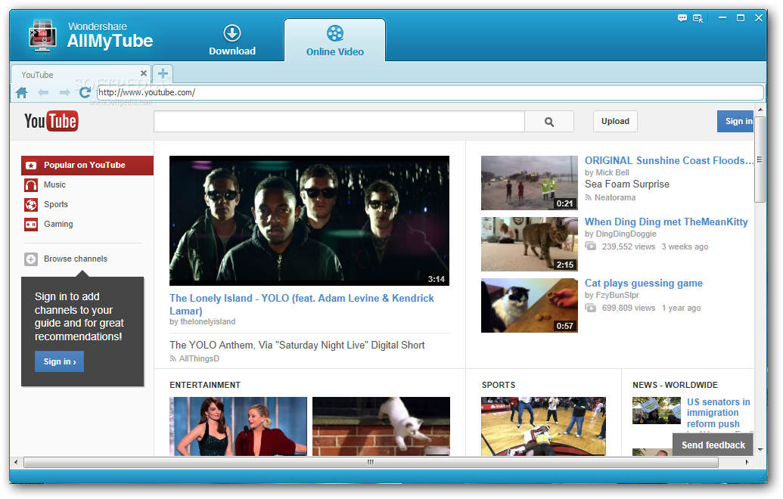This screenshot has height=499, width=783.
Task: Open Mick Bell channel link
Action: click(612, 172)
